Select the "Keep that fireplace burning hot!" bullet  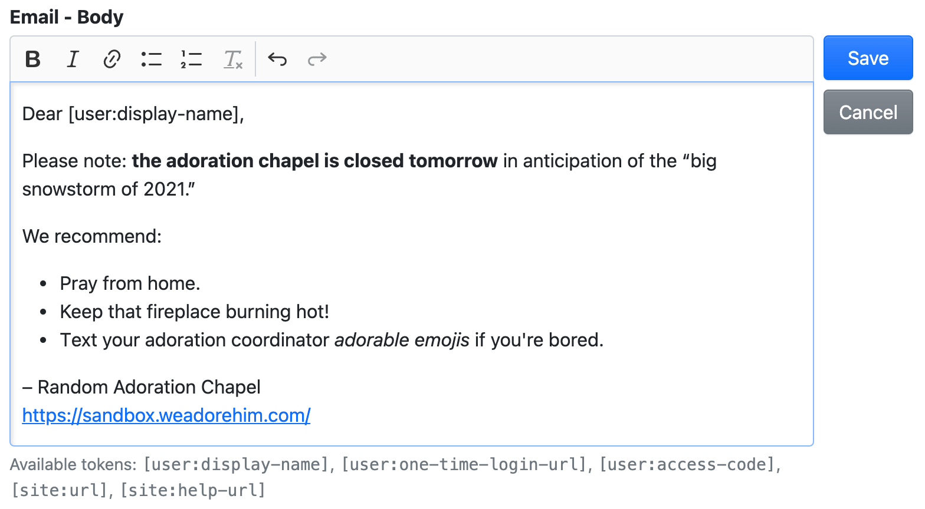(194, 312)
